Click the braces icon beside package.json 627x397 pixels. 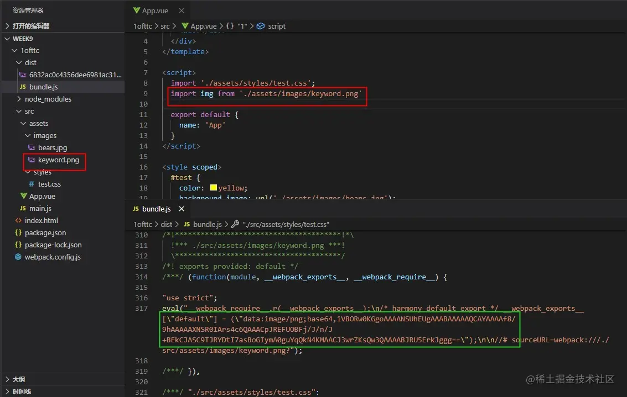(x=18, y=232)
